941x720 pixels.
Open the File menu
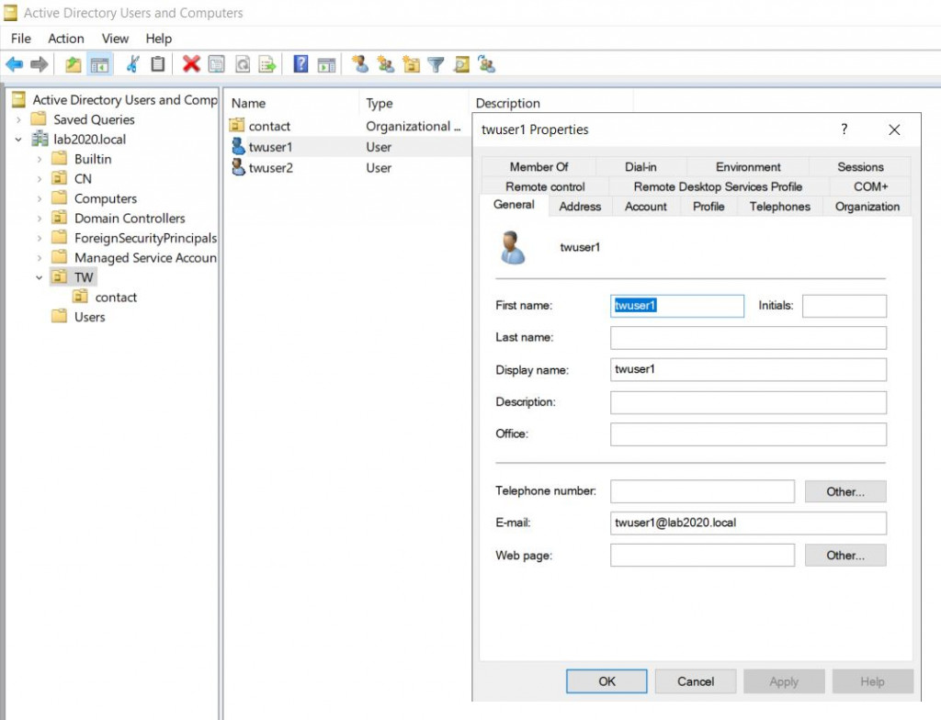21,39
